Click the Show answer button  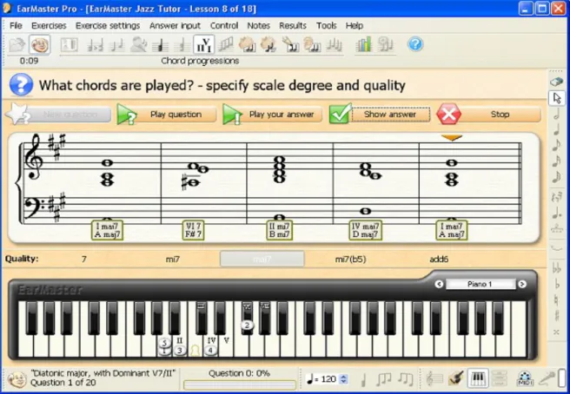pos(380,115)
